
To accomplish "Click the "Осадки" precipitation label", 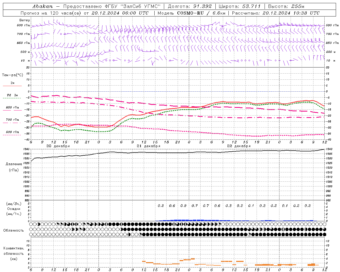I will [x=14, y=209].
